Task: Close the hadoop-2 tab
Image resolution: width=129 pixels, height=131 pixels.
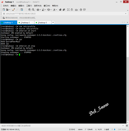Action: click(32, 23)
